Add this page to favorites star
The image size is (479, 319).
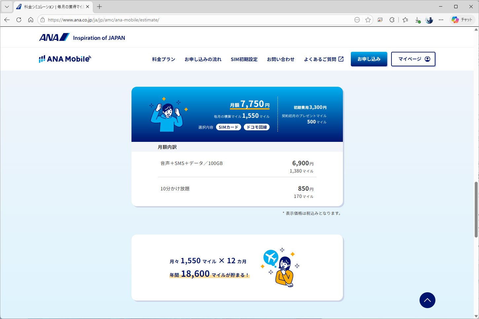point(368,20)
